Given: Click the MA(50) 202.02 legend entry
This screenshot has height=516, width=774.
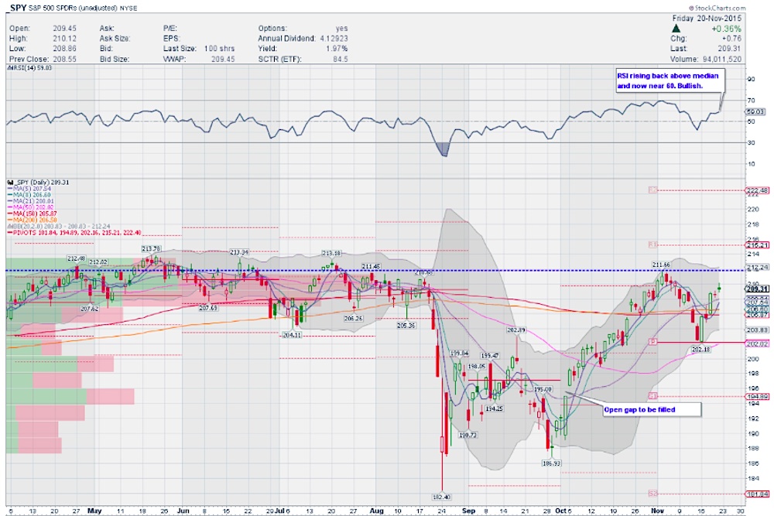Looking at the screenshot, I should [x=31, y=207].
